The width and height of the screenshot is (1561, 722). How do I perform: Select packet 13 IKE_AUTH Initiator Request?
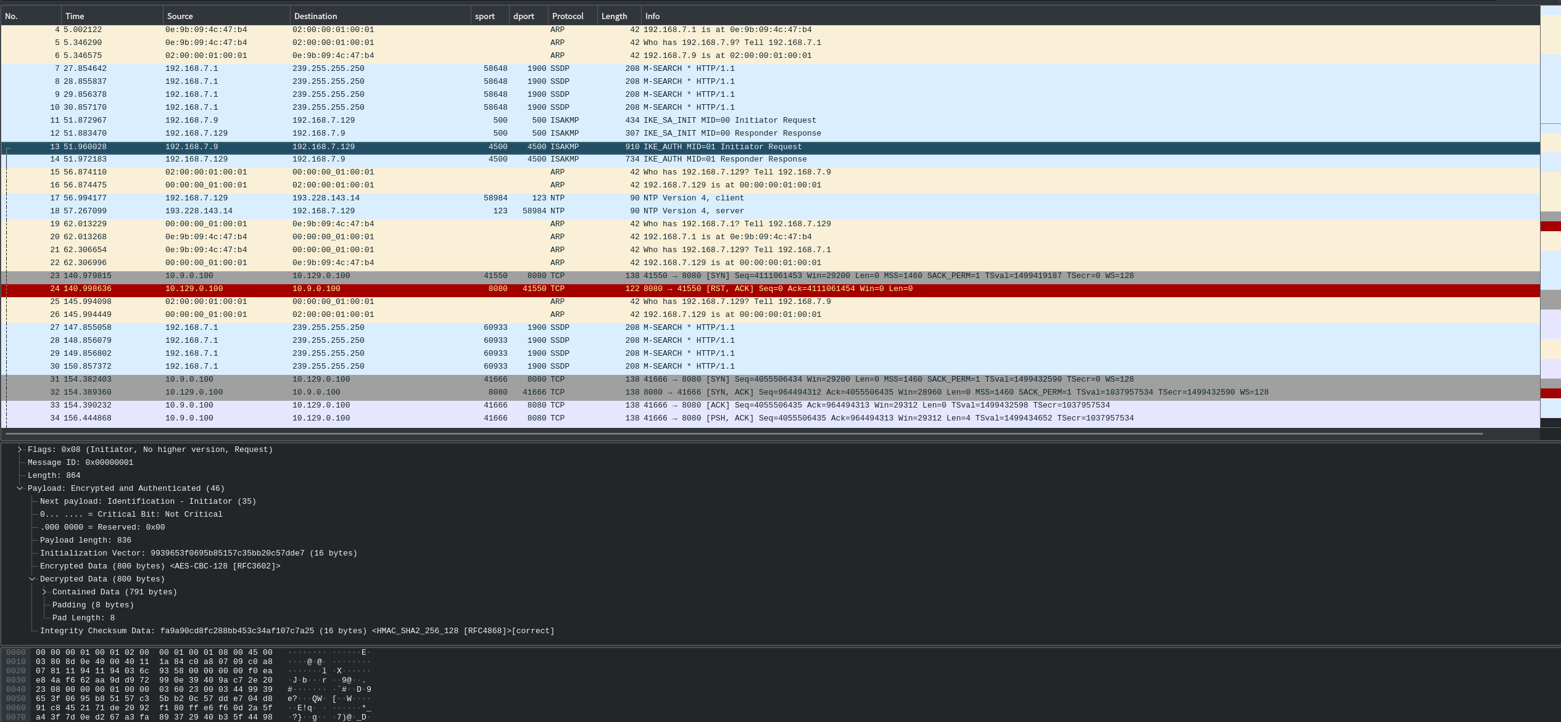(770, 147)
